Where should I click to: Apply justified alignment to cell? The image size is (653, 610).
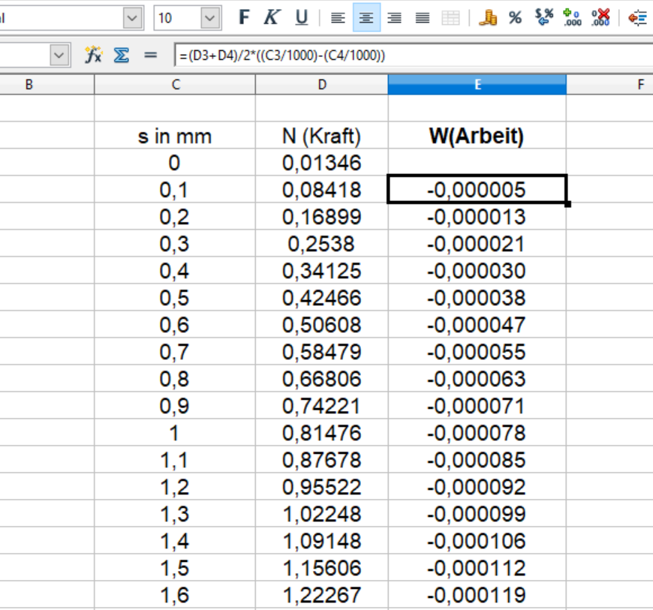(x=423, y=18)
